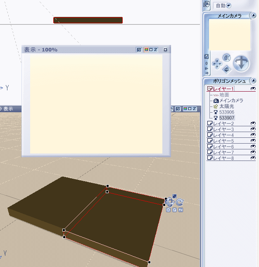The width and height of the screenshot is (259, 267).
Task: Select the メインカメラ item in layer tree
Action: point(231,100)
